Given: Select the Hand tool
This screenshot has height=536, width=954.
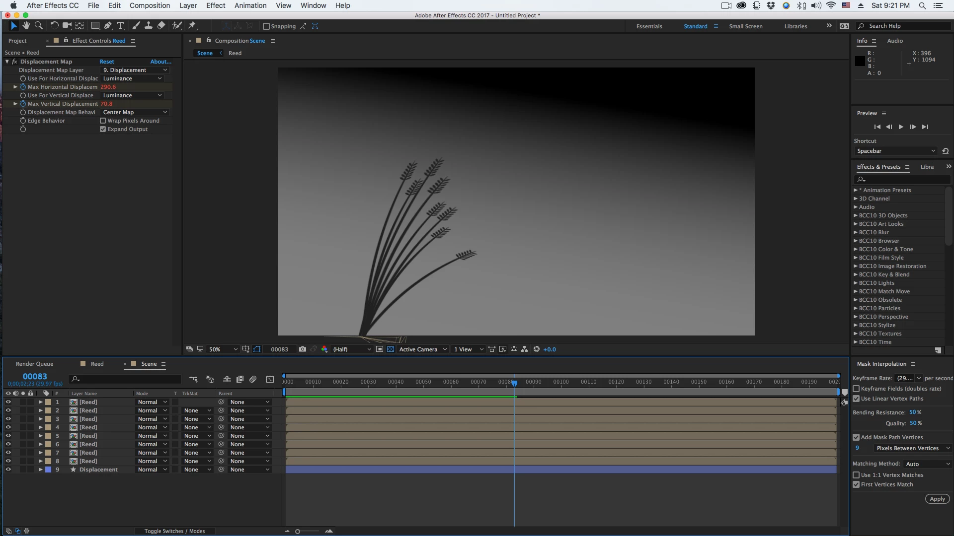Looking at the screenshot, I should pyautogui.click(x=26, y=26).
